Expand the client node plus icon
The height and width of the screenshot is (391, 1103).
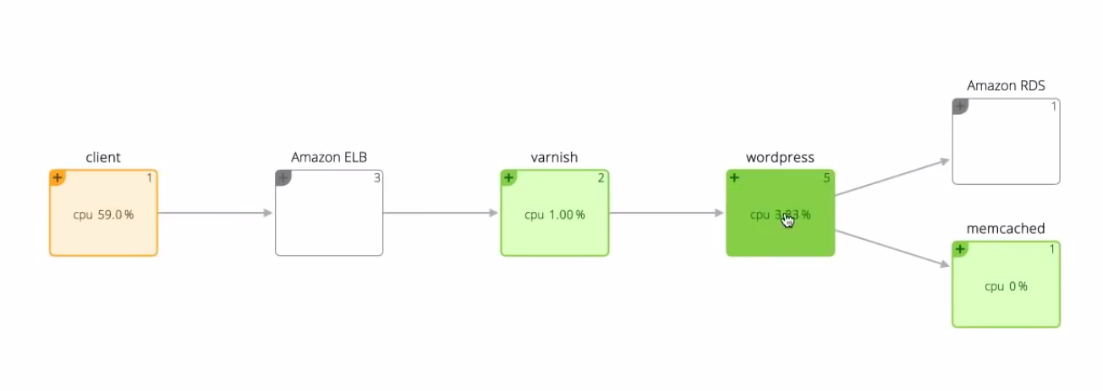pos(57,177)
